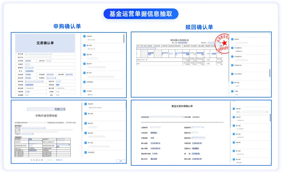Select 基金单位净值 value 1.4290
Screen dimensions: 282x173
(x=155, y=154)
